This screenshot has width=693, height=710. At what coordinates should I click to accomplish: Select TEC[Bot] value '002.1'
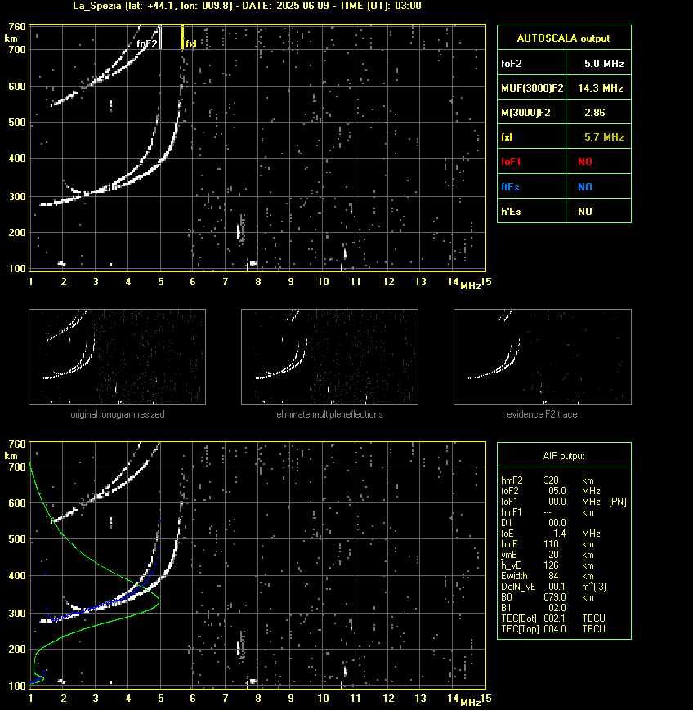pyautogui.click(x=555, y=618)
